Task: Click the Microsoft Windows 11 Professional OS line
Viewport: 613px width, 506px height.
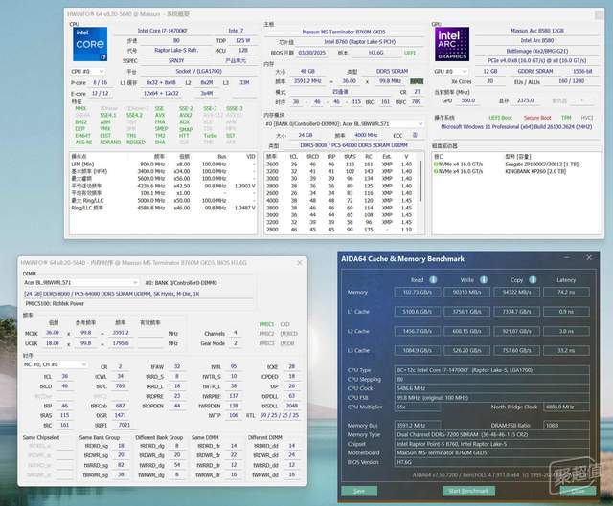Action: click(x=516, y=127)
